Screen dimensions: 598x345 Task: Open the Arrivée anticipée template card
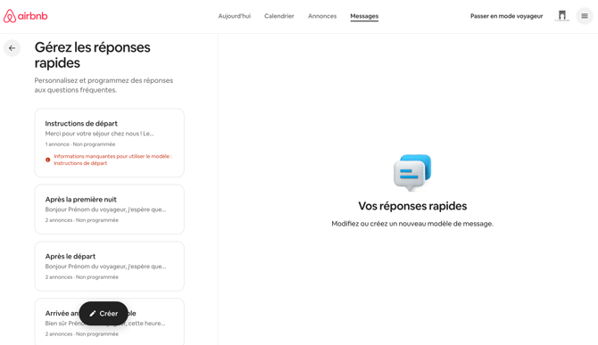(110, 322)
